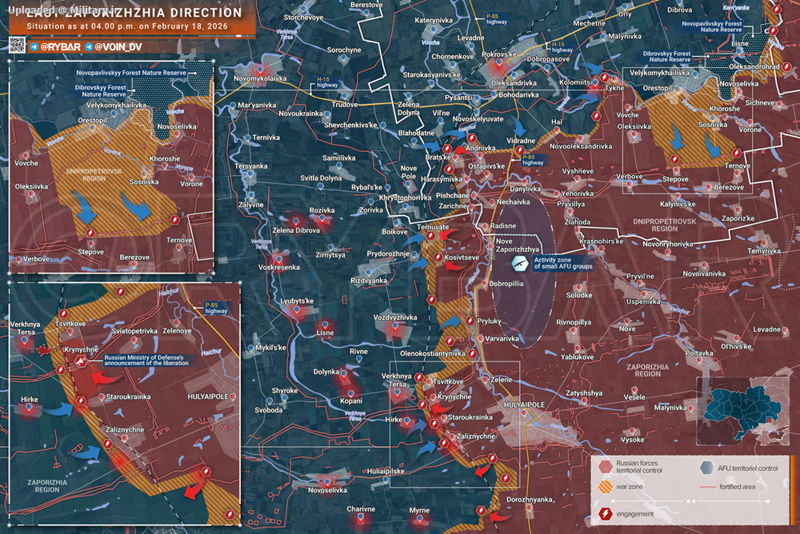800x534 pixels.
Task: Click the 'Mar'yanivka' place name
Action: coord(257,105)
